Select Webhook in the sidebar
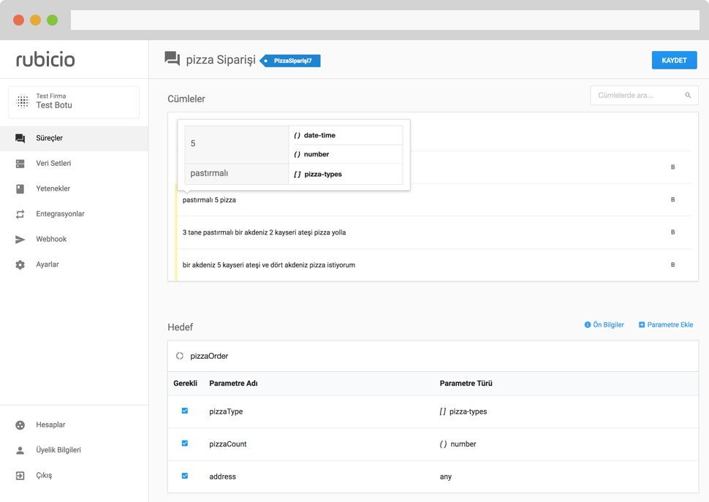Viewport: 709px width, 502px height. [x=74, y=240]
